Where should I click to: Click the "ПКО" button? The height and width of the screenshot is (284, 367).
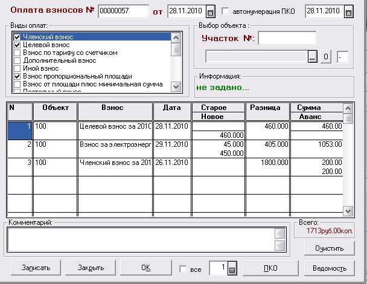click(x=270, y=268)
